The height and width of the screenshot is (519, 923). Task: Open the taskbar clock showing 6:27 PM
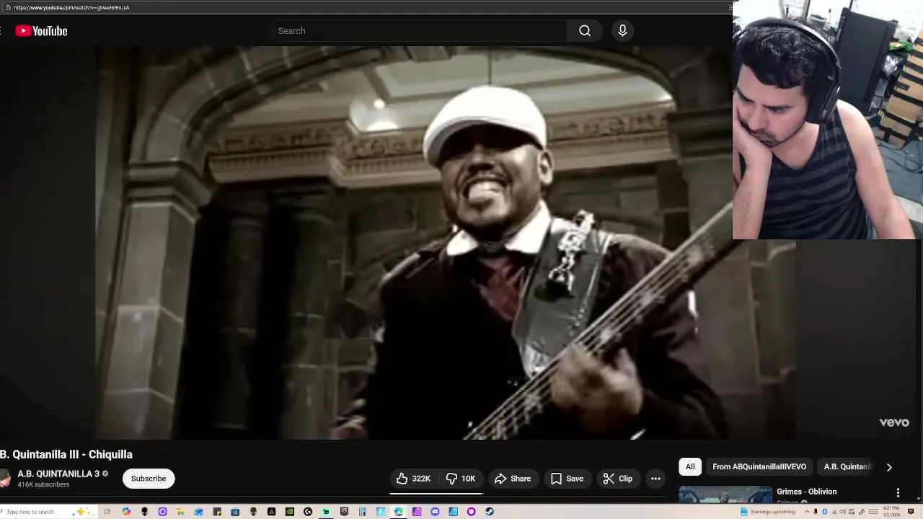891,512
